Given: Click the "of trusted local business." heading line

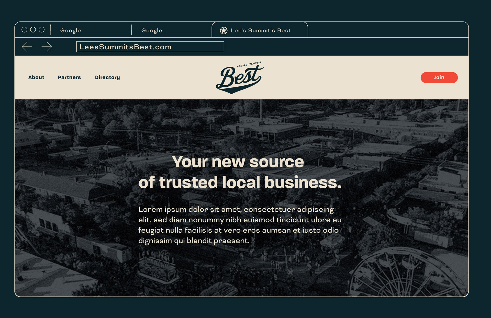Looking at the screenshot, I should coord(240,182).
